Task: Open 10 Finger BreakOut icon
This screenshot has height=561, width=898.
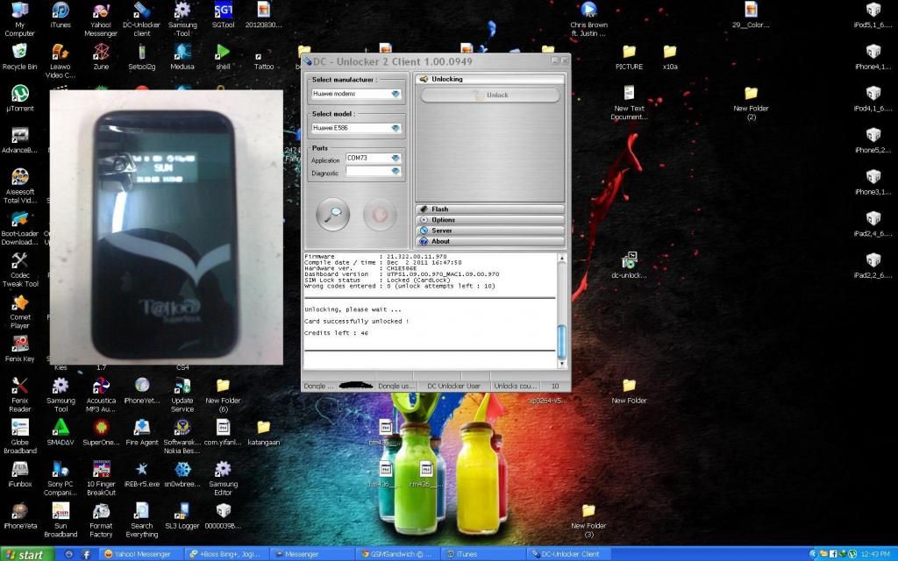Action: pyautogui.click(x=101, y=479)
